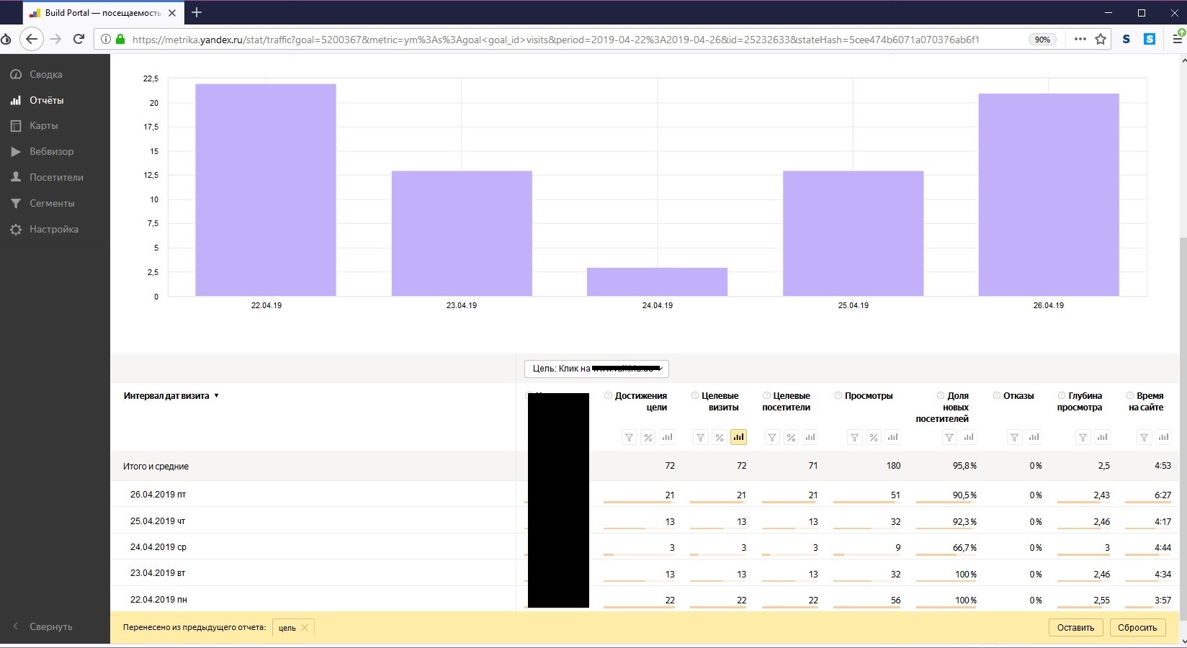Click the Отчёты bar-chart icon
This screenshot has width=1187, height=648.
pyautogui.click(x=16, y=100)
